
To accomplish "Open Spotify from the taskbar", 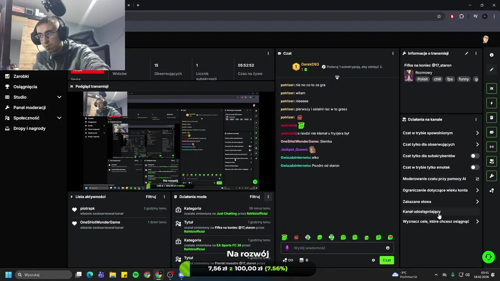I will tap(136, 275).
